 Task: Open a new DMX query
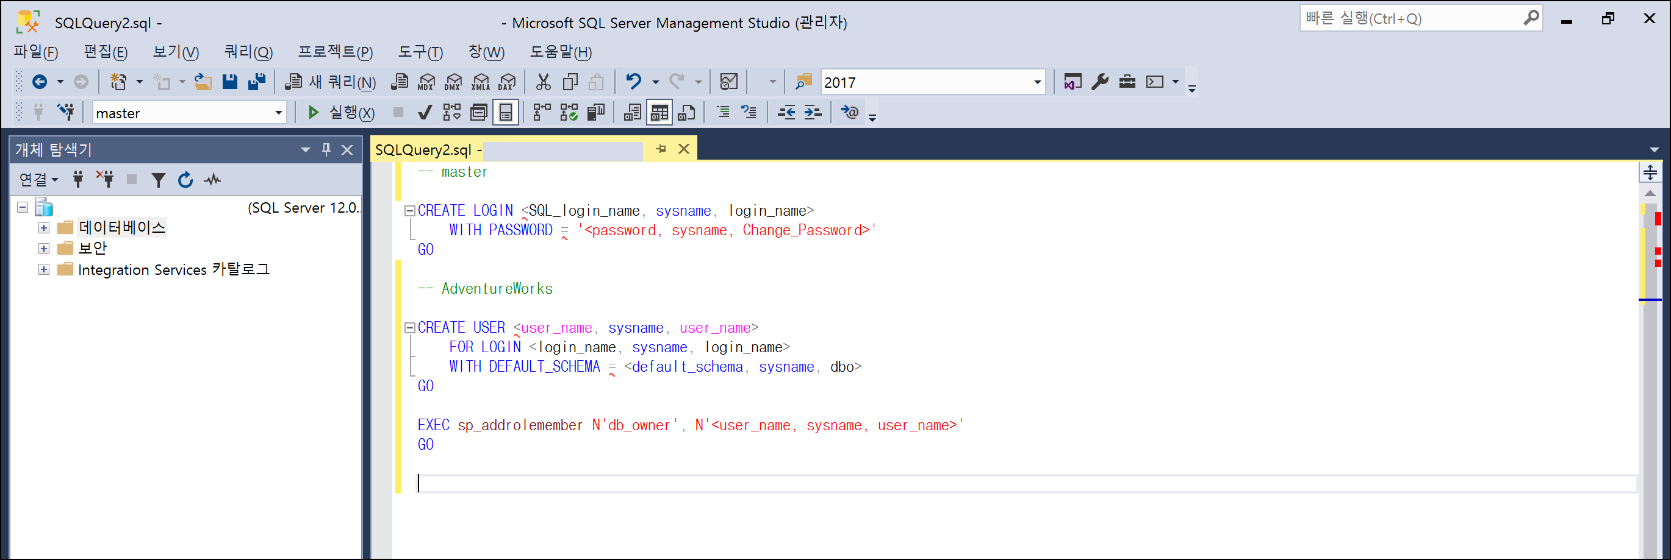[x=453, y=82]
